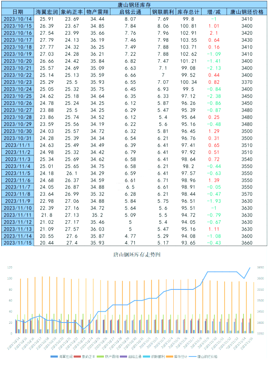Select the 物产震翔 column header in table
The image size is (270, 365).
(98, 12)
